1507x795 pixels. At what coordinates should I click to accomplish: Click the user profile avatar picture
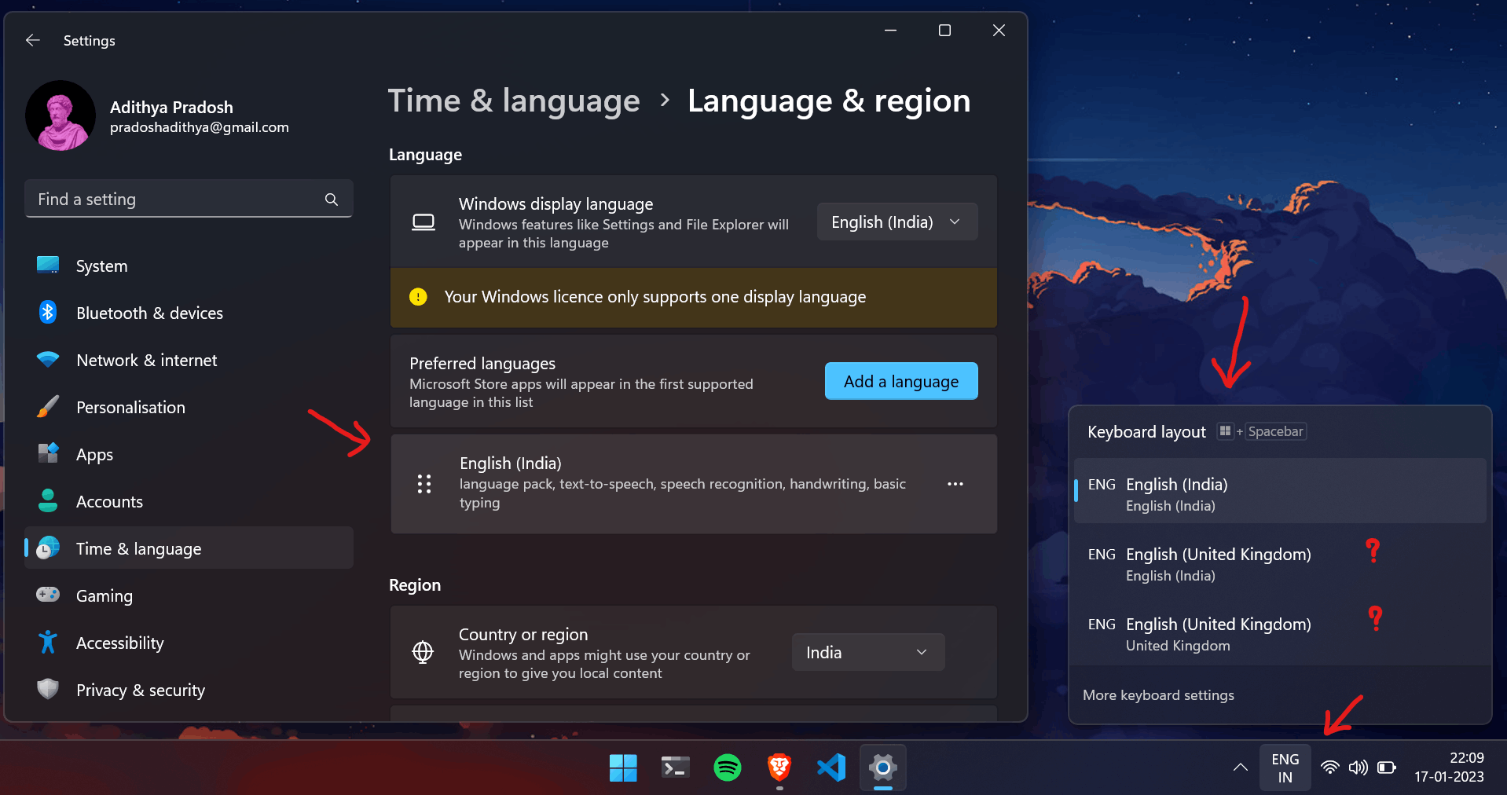click(60, 115)
